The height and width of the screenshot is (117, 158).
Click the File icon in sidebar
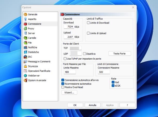(x=25, y=43)
